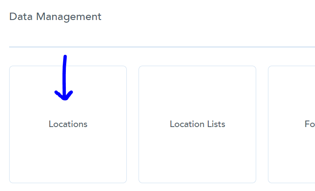Choose the Location Lists tile
This screenshot has height=191, width=315.
(197, 124)
